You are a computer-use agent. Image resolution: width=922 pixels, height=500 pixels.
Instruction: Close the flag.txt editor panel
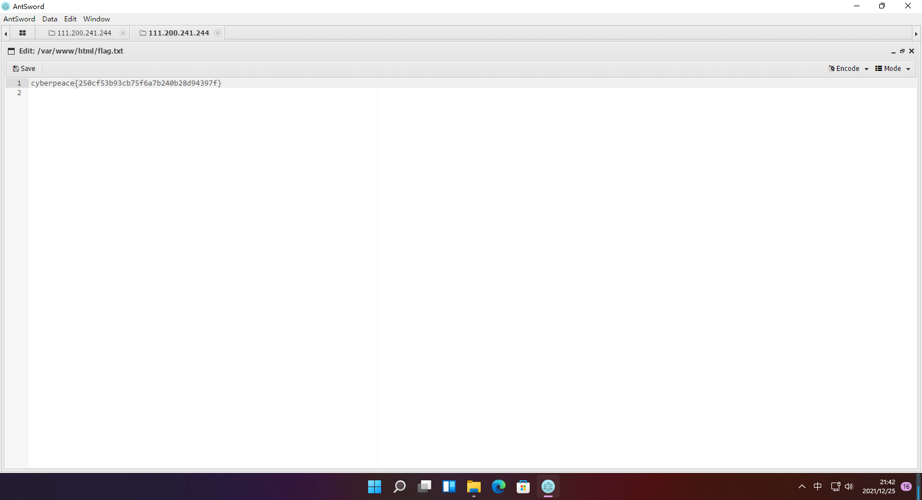tap(912, 51)
